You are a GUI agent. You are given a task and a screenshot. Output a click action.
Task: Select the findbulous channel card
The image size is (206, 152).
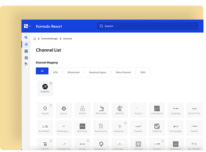[176, 144]
